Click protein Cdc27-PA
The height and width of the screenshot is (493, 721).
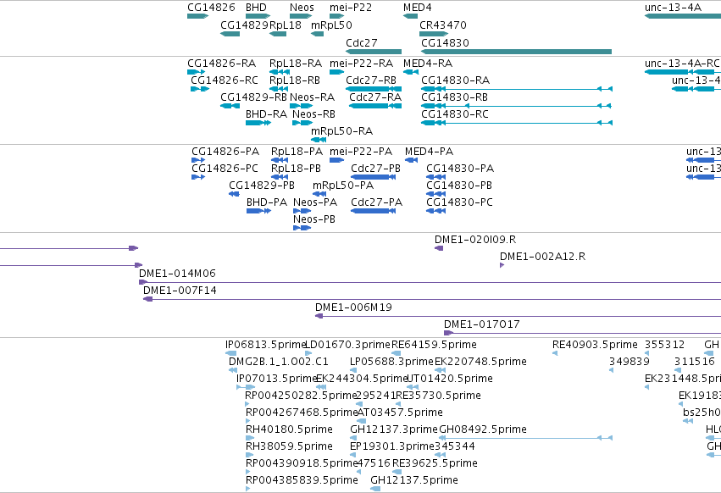coord(374,212)
